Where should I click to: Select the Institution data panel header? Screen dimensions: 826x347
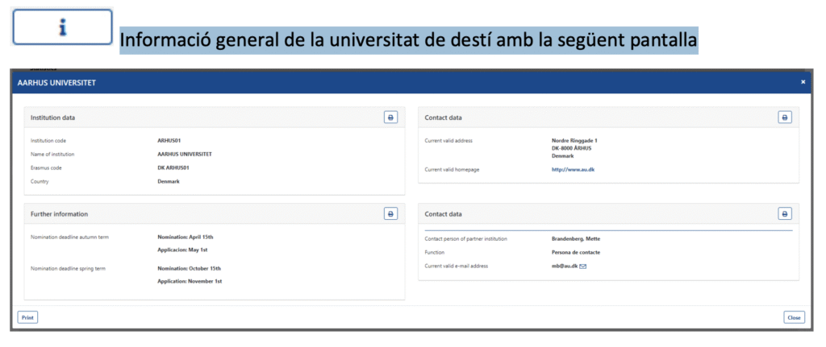(53, 118)
